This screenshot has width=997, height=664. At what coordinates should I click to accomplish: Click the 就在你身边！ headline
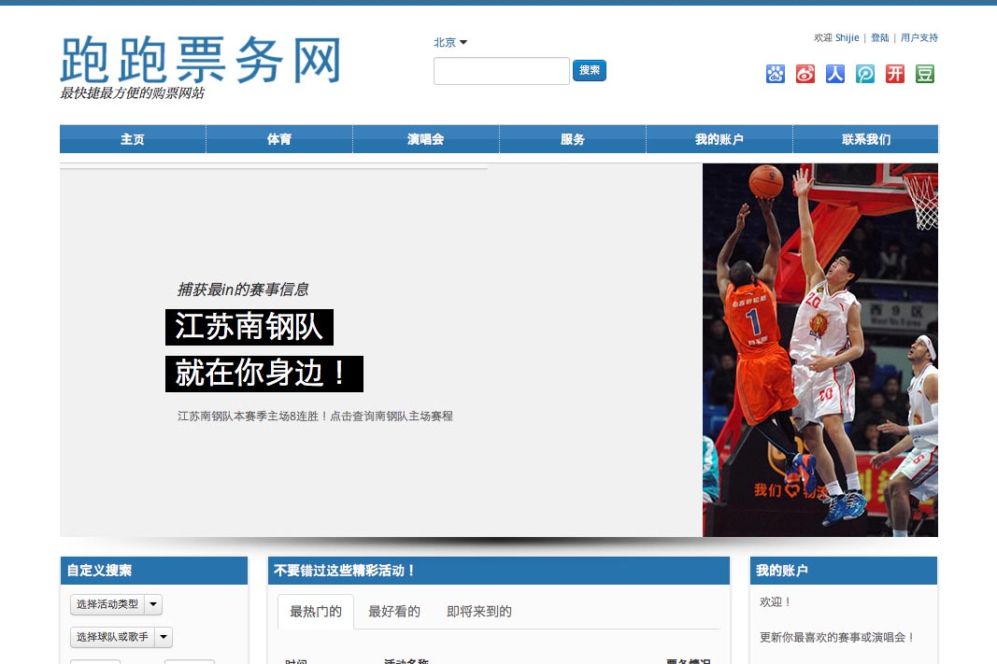264,374
